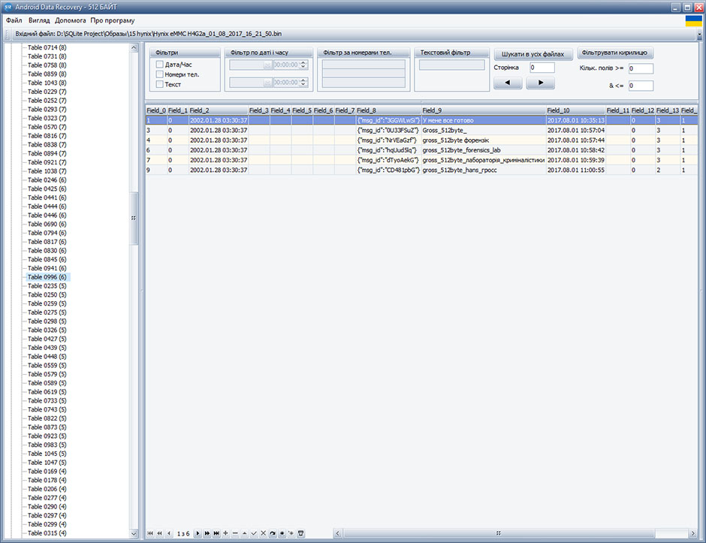Jump to last record in navigator
Screen dimensions: 706x543
[216, 533]
